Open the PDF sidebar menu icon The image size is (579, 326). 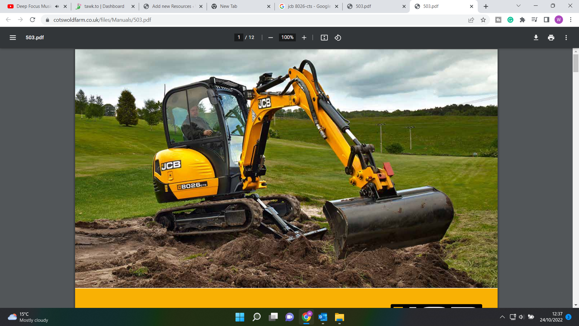pos(13,37)
